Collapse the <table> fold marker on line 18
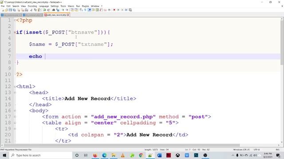284x159 pixels. (x=15, y=123)
